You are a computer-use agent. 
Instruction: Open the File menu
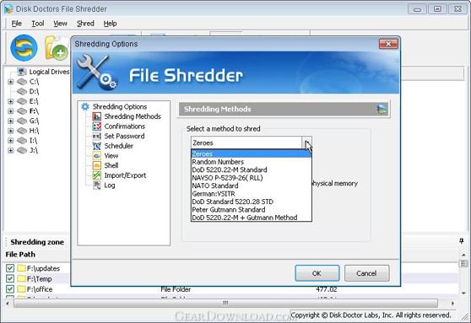(17, 24)
